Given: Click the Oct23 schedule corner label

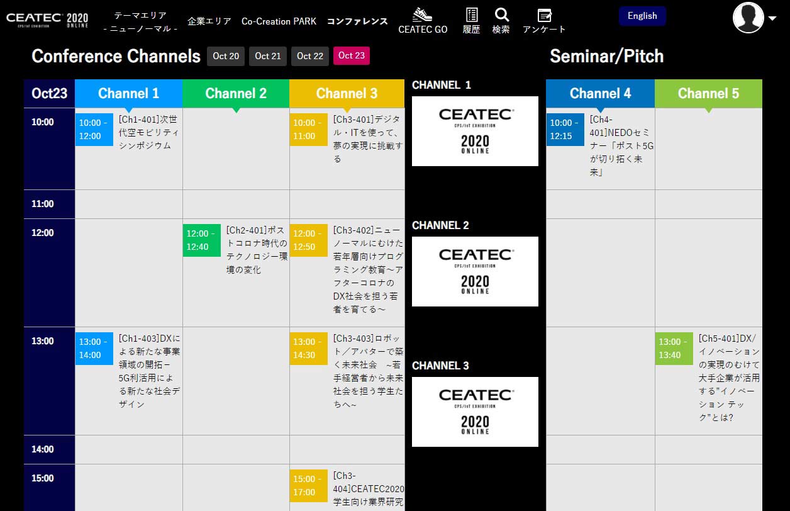Looking at the screenshot, I should [x=49, y=94].
